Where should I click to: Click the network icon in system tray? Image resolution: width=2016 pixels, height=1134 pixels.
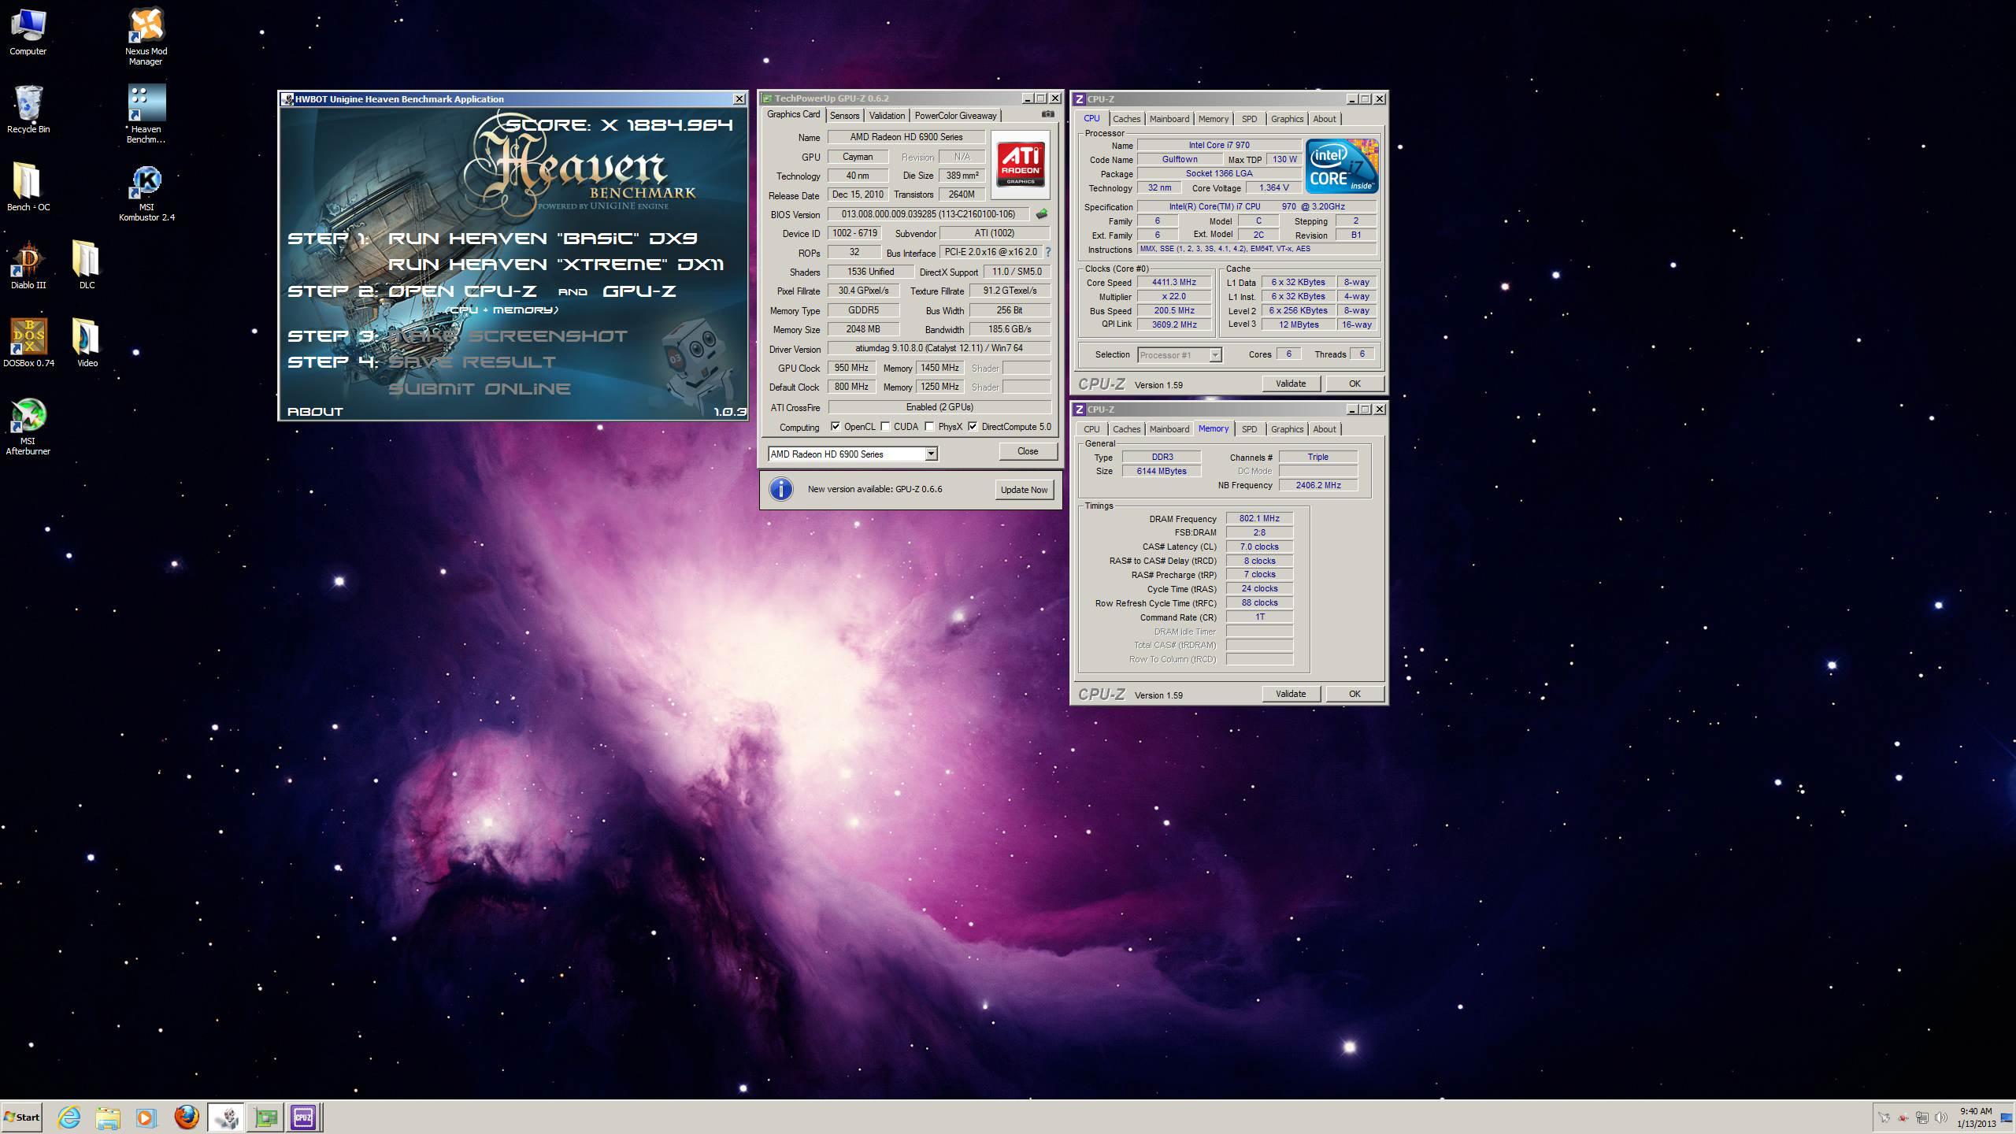(x=1922, y=1117)
